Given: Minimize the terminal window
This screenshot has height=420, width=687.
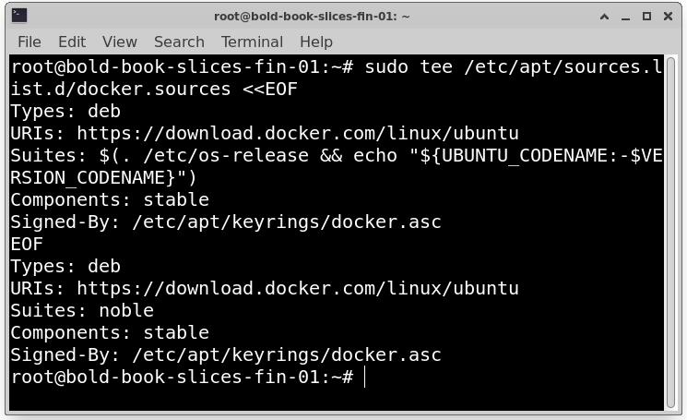Looking at the screenshot, I should coord(624,16).
